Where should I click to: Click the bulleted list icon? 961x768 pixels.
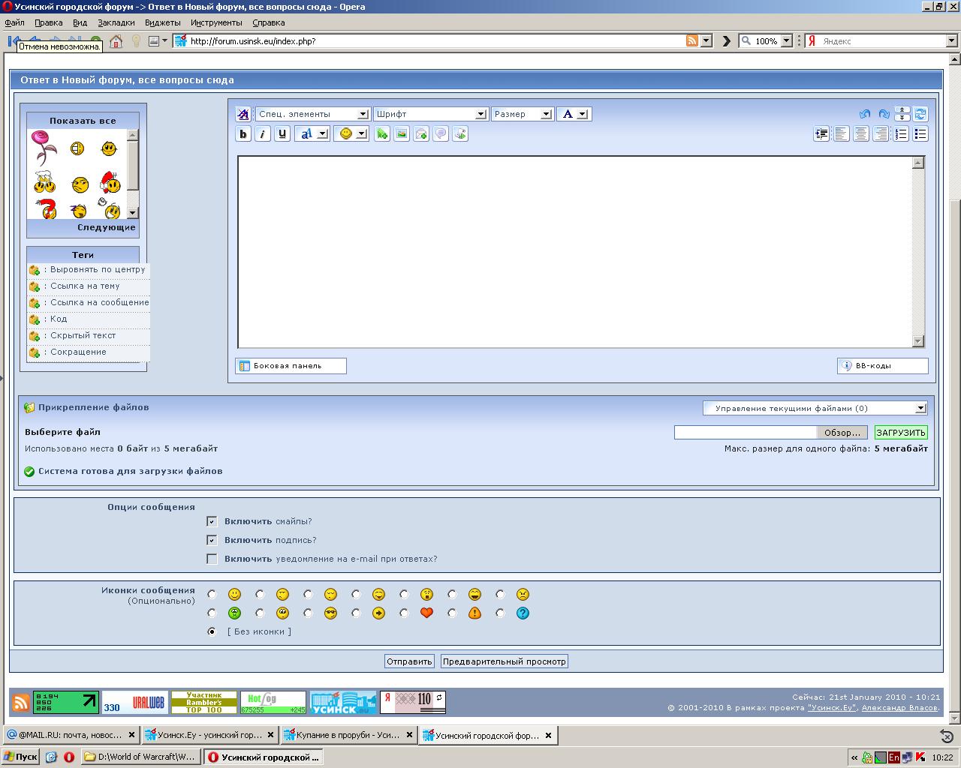(920, 134)
